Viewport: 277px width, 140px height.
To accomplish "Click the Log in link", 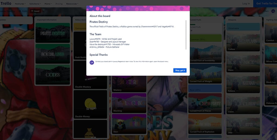I will click(x=246, y=4).
